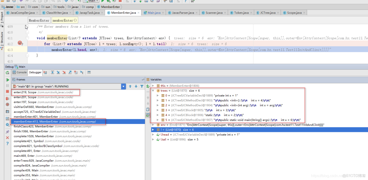Select the Step Into icon
368x180 pixels.
pos(58,72)
